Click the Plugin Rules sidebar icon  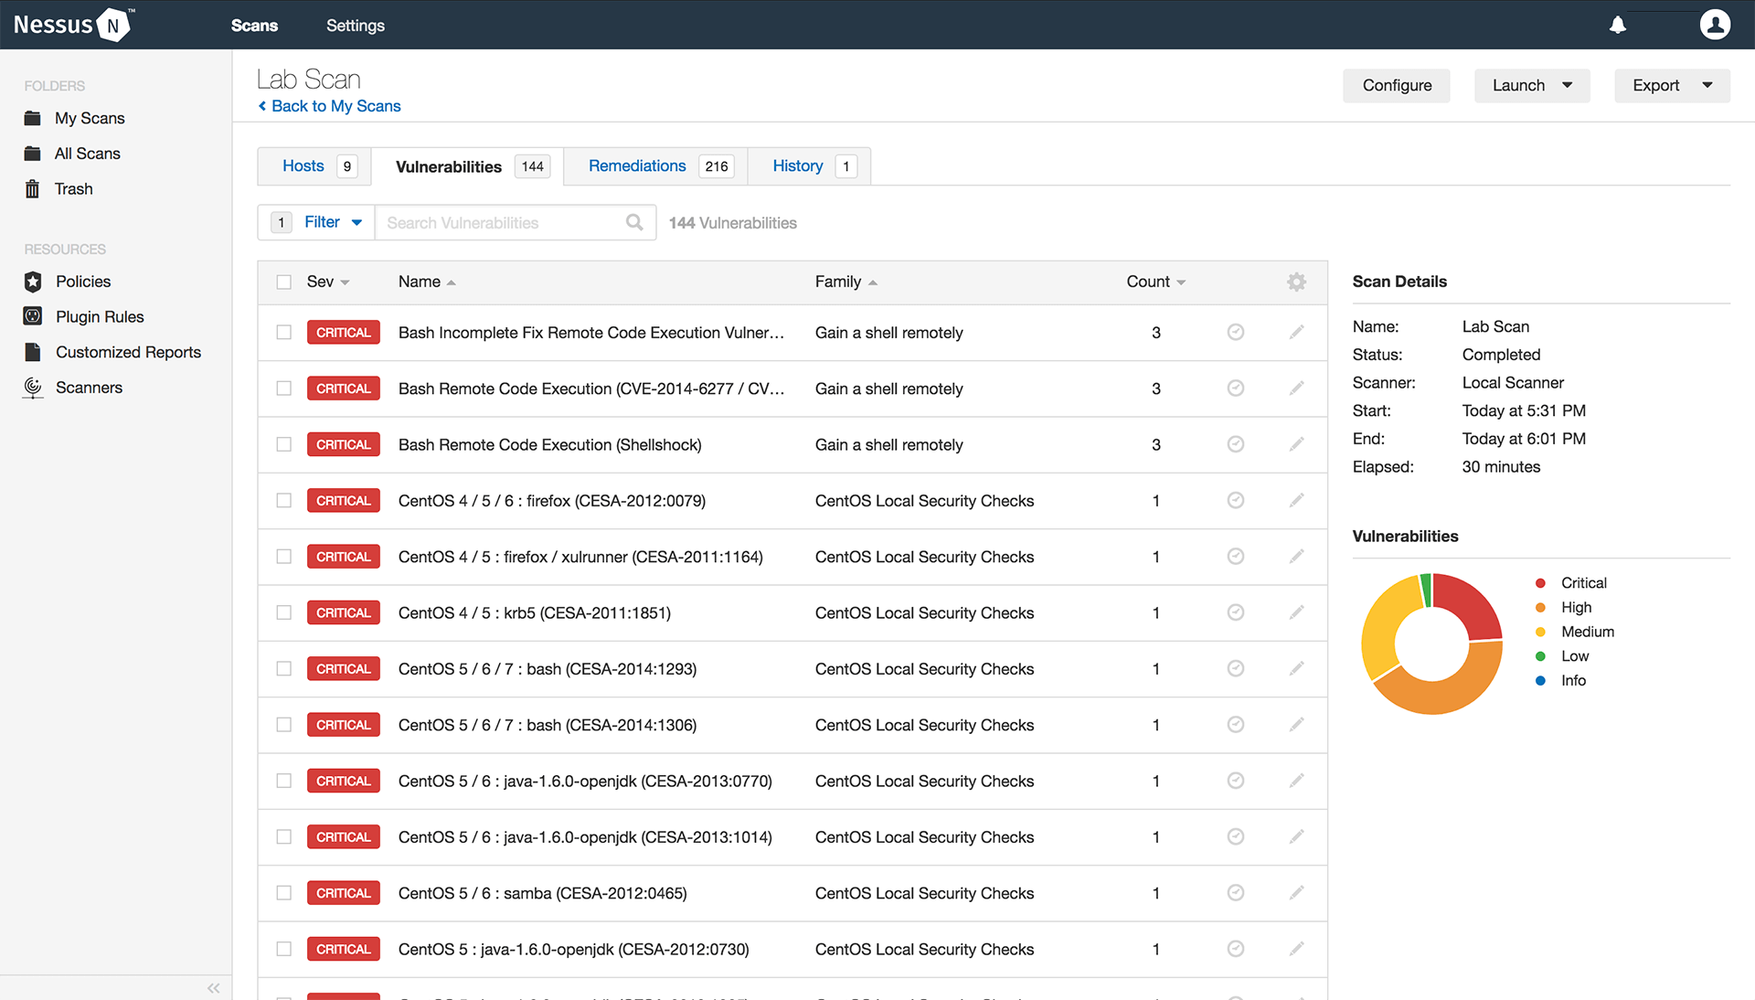click(35, 315)
